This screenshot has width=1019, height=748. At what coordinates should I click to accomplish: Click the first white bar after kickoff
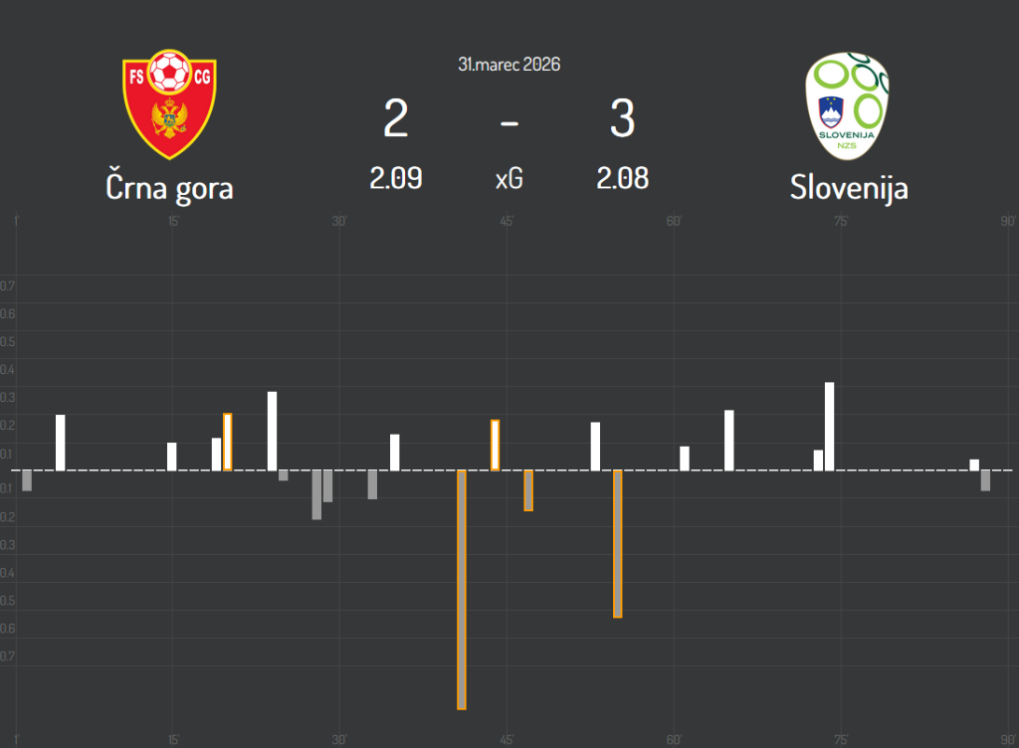pos(60,442)
